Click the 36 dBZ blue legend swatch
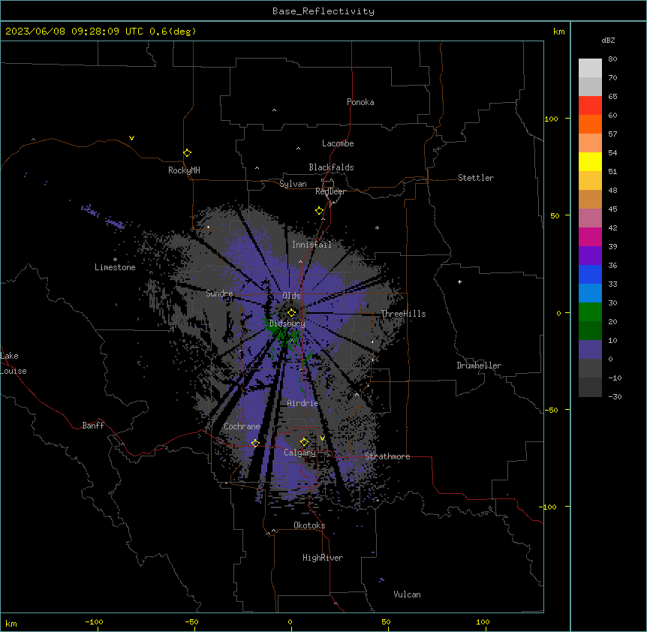This screenshot has height=632, width=647. 590,274
